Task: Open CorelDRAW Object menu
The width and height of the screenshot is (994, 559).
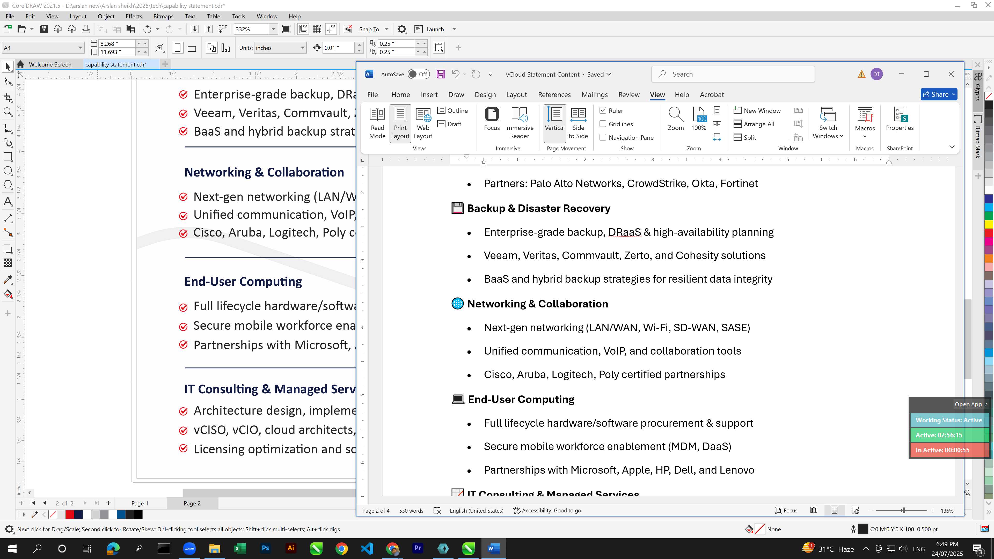Action: click(x=106, y=16)
